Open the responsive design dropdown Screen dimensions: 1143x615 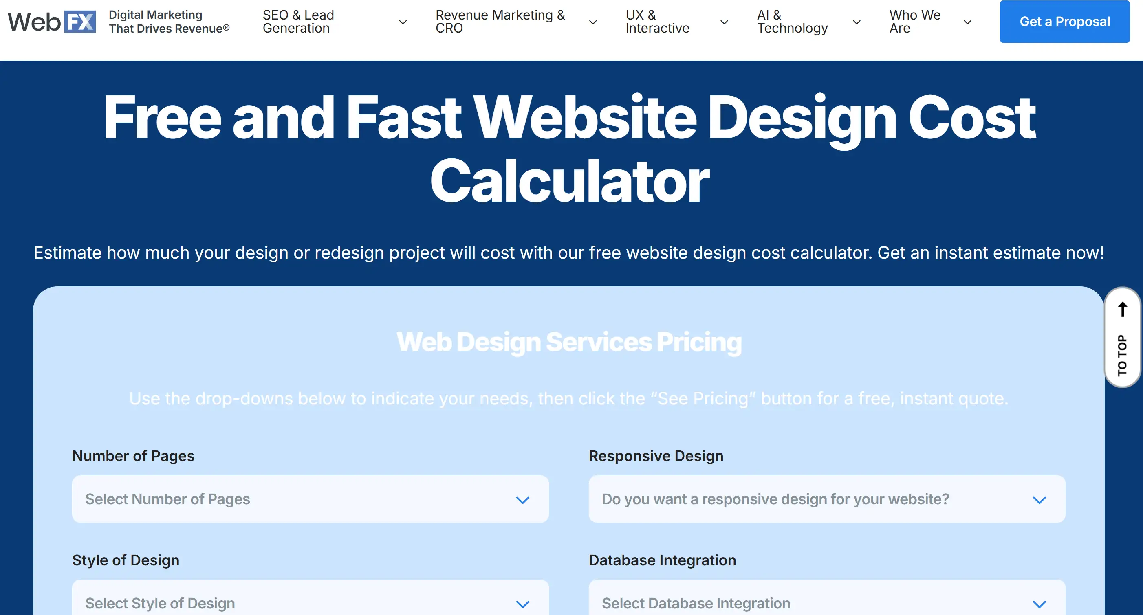(x=827, y=499)
